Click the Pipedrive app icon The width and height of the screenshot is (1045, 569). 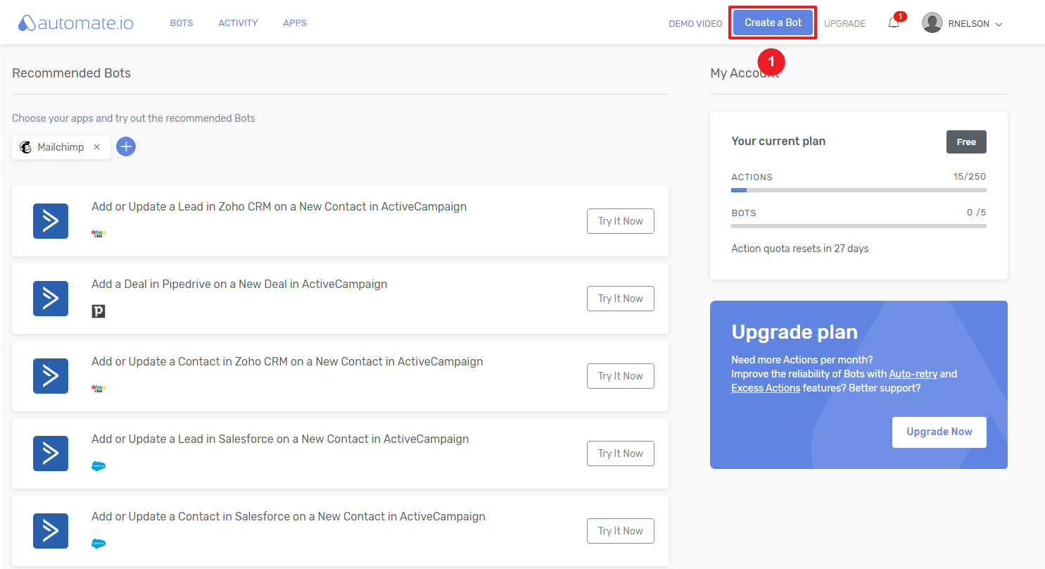pos(99,311)
